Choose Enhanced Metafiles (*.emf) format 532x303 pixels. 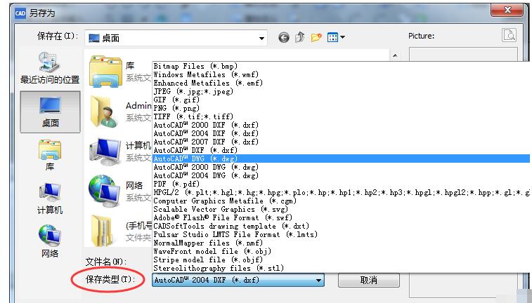click(341, 83)
